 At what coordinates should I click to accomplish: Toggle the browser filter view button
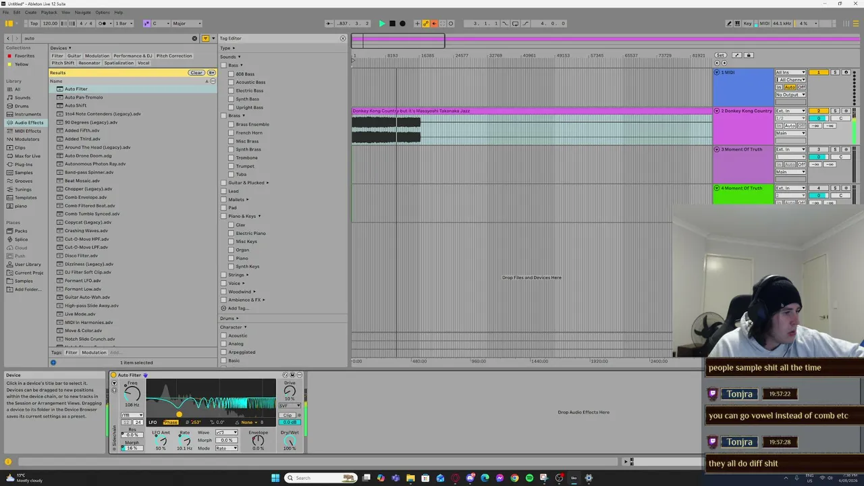(205, 38)
